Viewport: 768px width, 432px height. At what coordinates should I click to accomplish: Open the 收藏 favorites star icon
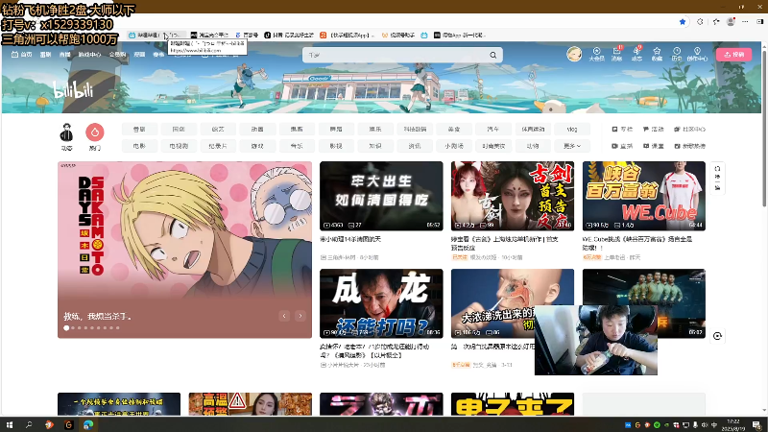click(x=657, y=54)
